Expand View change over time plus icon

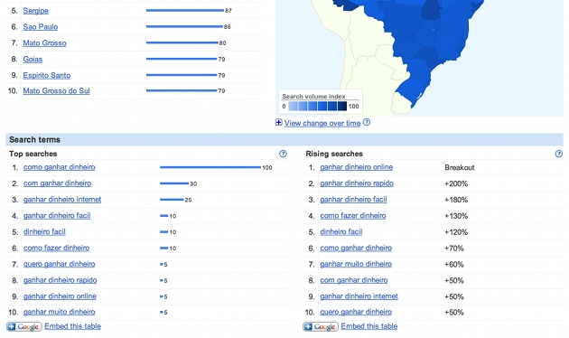(279, 122)
